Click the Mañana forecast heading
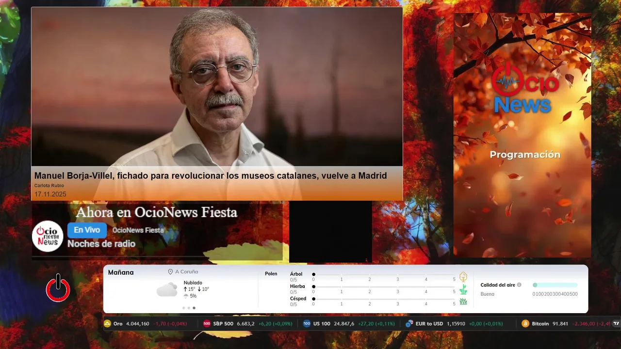This screenshot has width=621, height=349. click(x=121, y=272)
